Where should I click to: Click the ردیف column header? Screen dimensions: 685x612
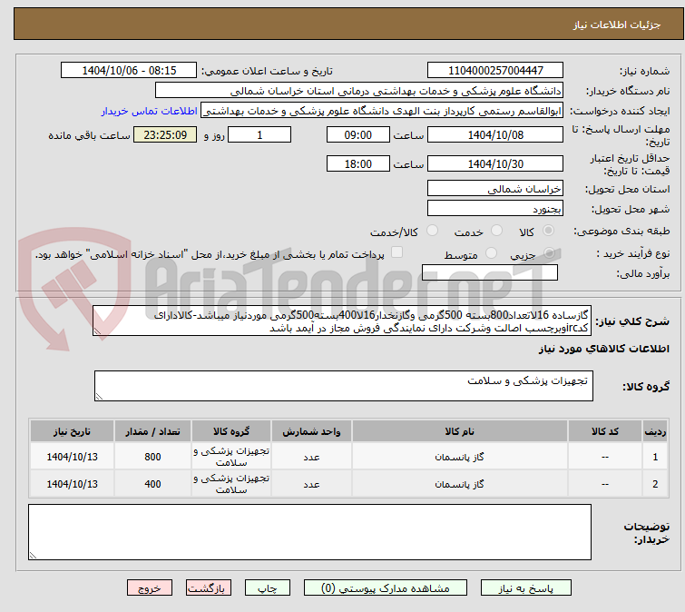pyautogui.click(x=655, y=431)
